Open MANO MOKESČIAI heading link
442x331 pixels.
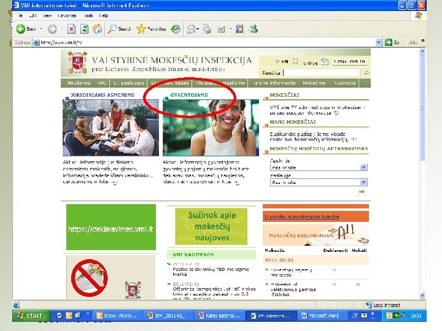pos(293,122)
